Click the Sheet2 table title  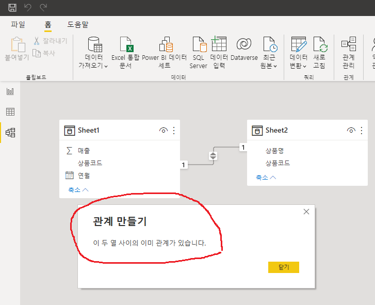click(276, 131)
